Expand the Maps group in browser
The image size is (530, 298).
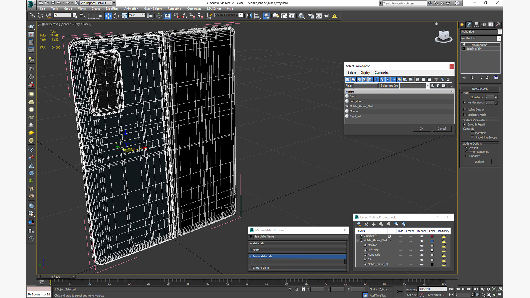coord(298,250)
